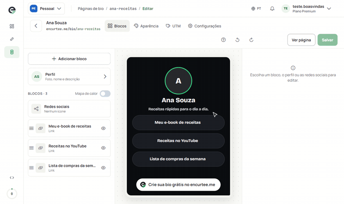This screenshot has height=204, width=344.
Task: Switch to the Configurações tab
Action: (x=205, y=26)
